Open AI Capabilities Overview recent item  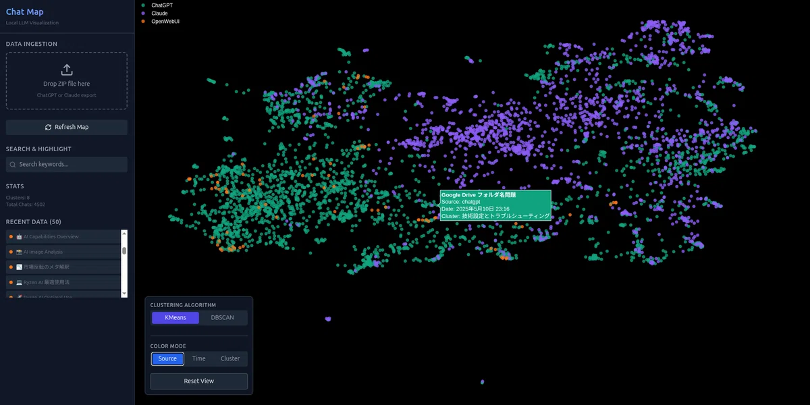click(x=63, y=237)
